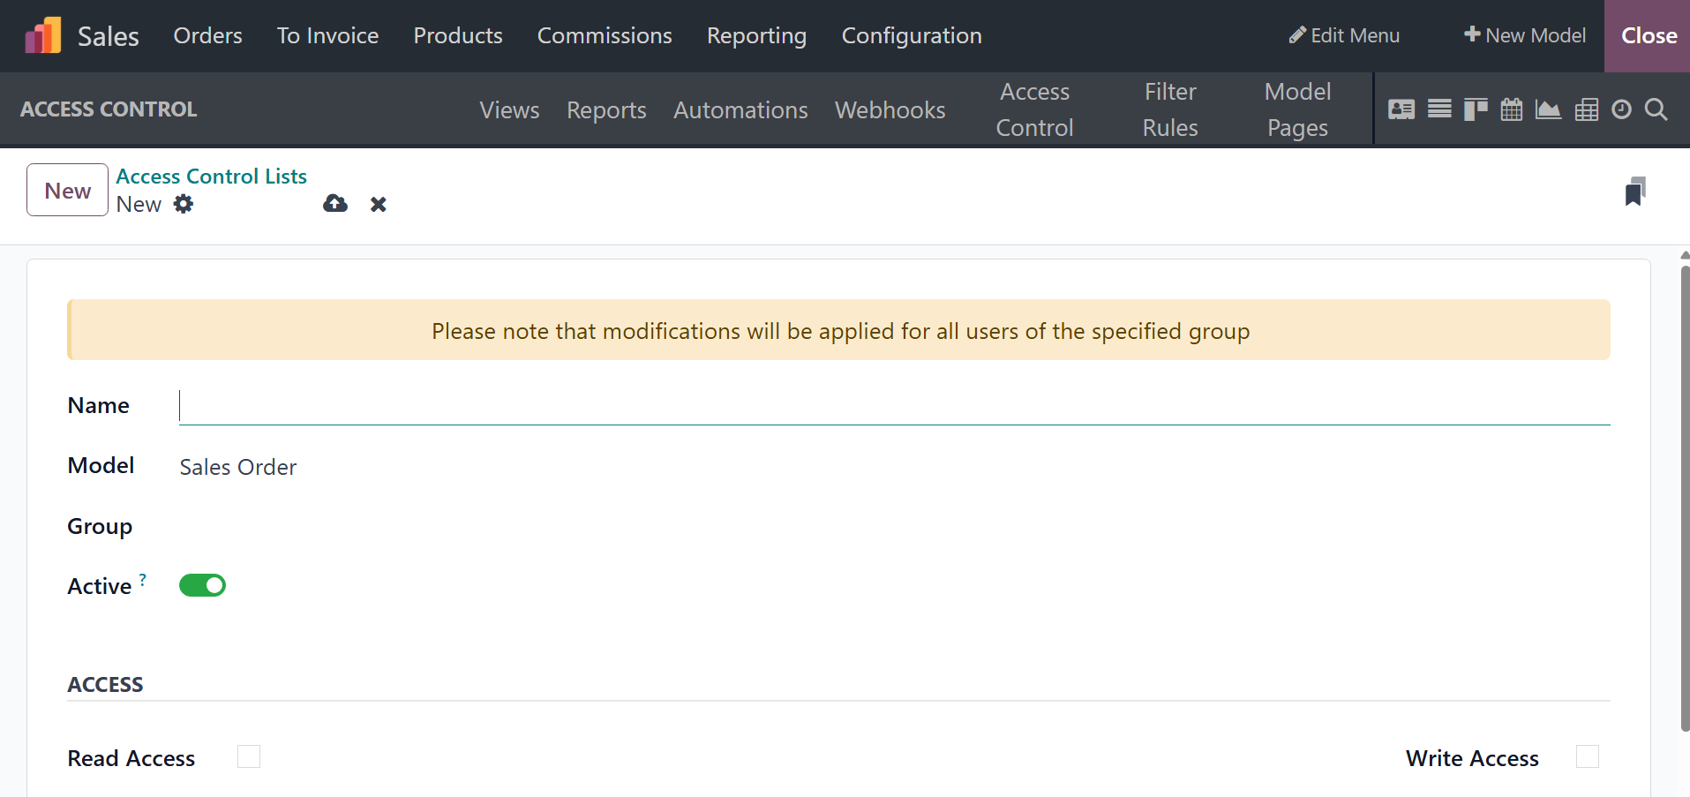Click the New record button
Viewport: 1690px width, 797px height.
coord(67,190)
